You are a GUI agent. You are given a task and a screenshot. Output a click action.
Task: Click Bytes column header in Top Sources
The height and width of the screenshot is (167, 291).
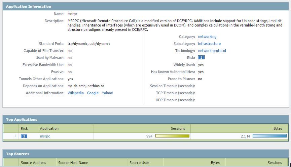point(194,163)
